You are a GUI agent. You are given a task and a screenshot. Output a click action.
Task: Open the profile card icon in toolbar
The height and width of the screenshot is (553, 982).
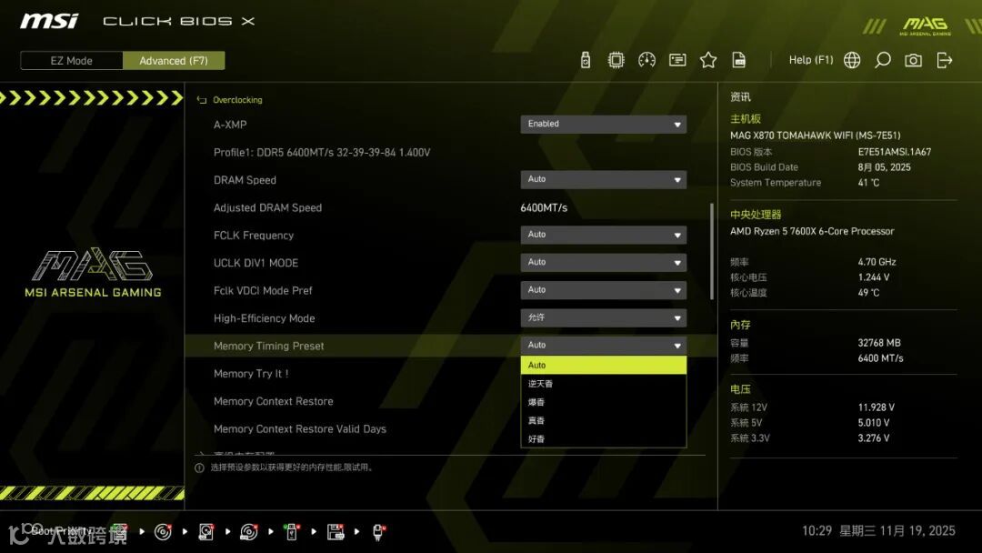click(x=677, y=60)
